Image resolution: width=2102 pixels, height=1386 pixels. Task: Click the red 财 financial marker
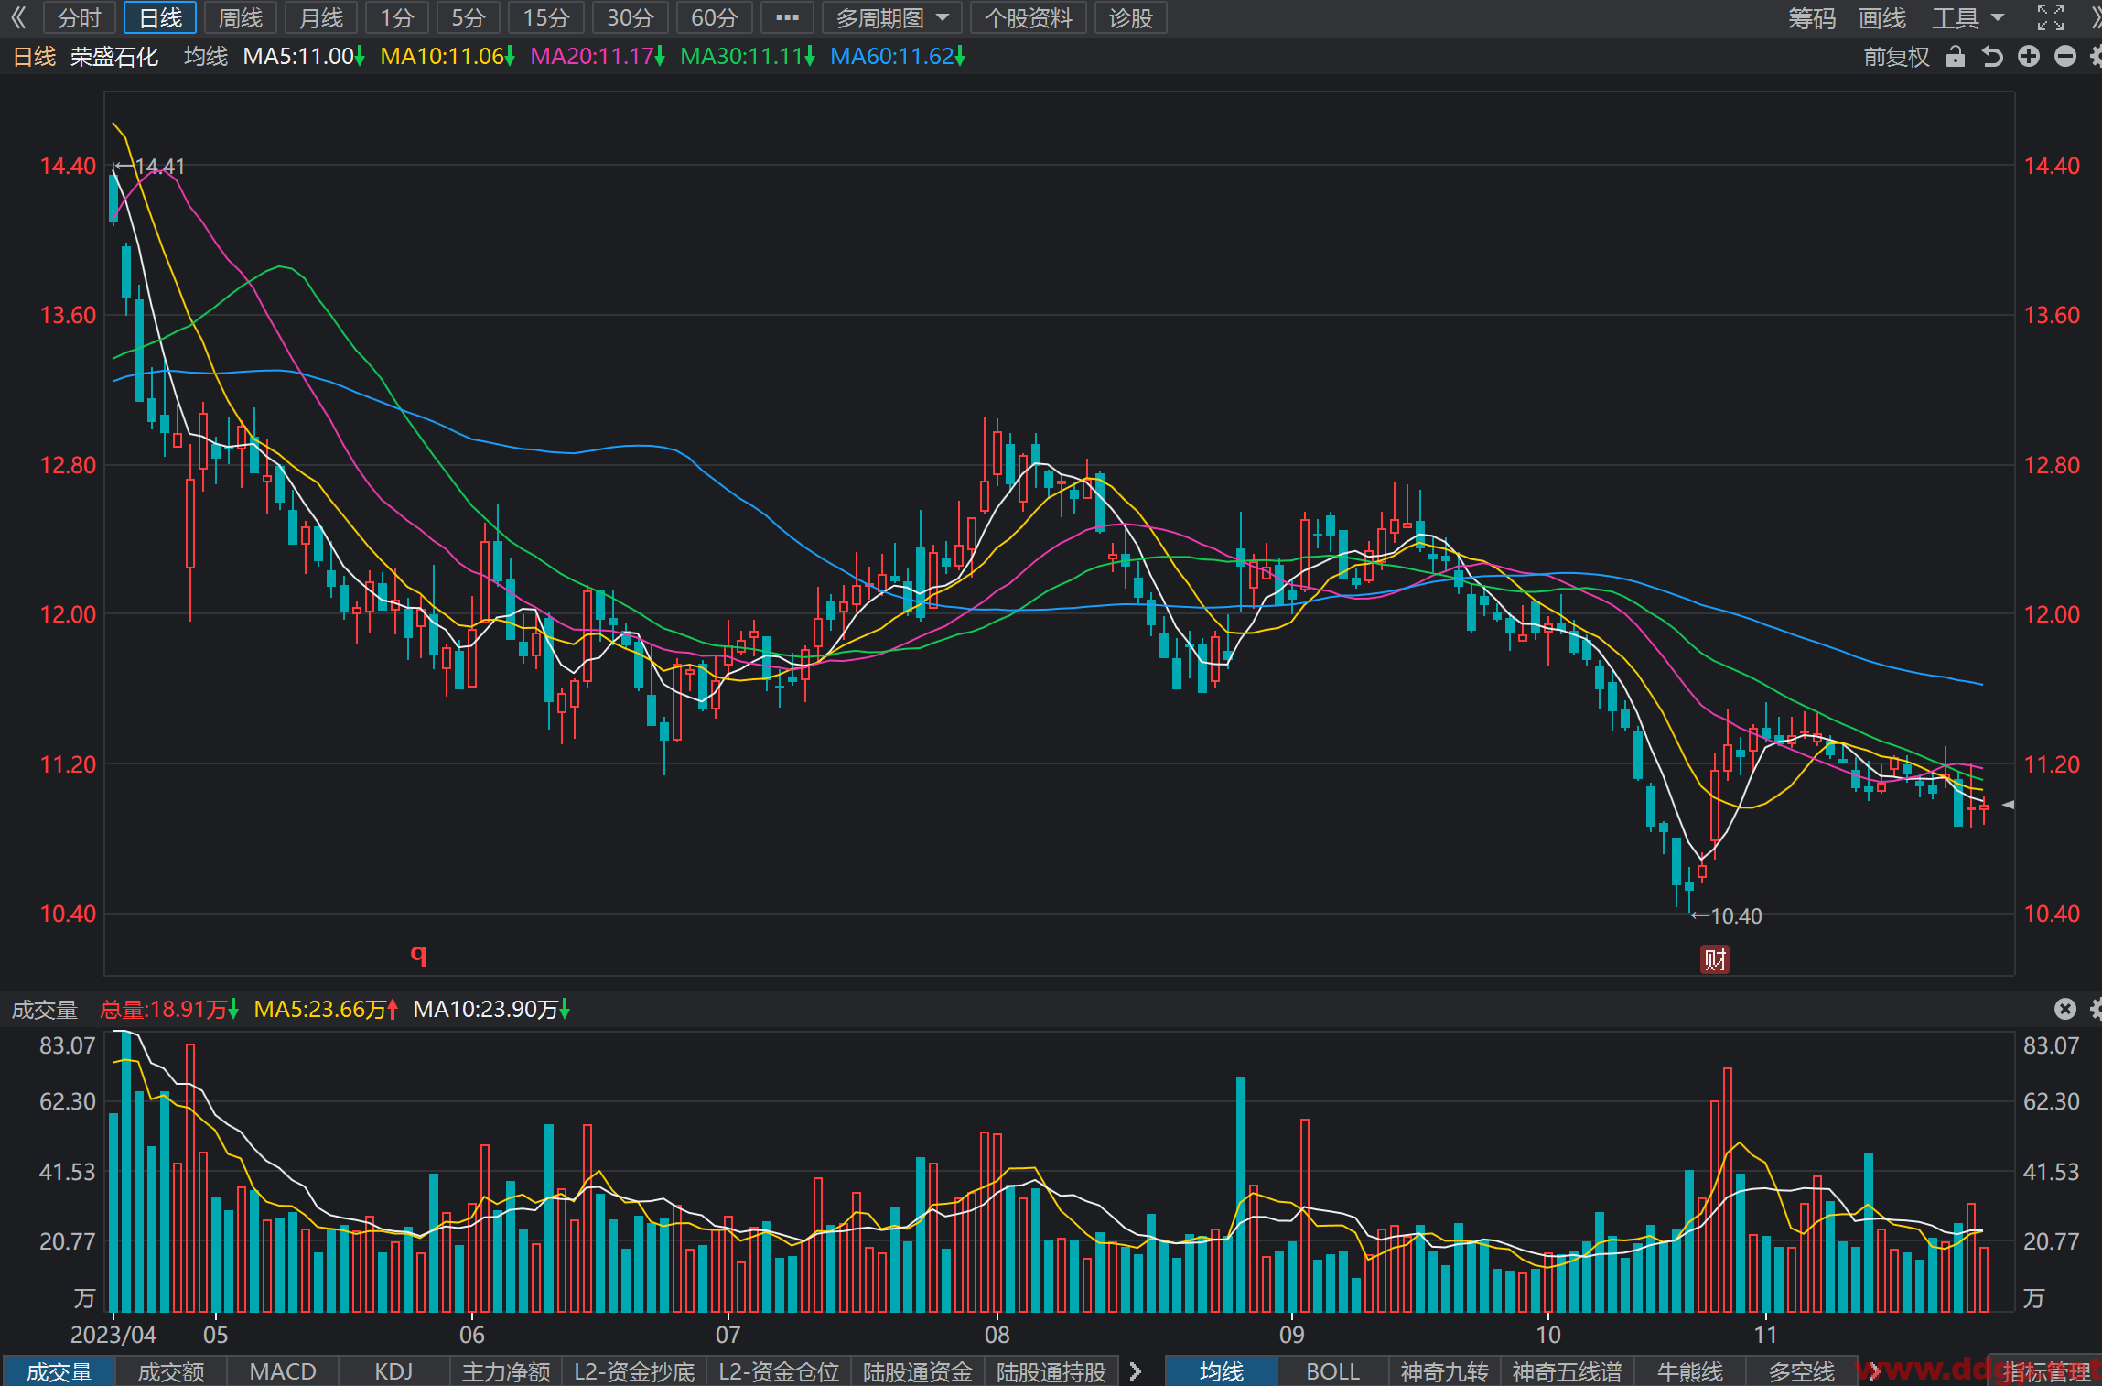coord(1715,959)
